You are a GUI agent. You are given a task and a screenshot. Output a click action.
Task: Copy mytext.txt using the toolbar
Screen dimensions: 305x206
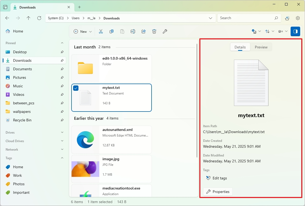(112, 31)
